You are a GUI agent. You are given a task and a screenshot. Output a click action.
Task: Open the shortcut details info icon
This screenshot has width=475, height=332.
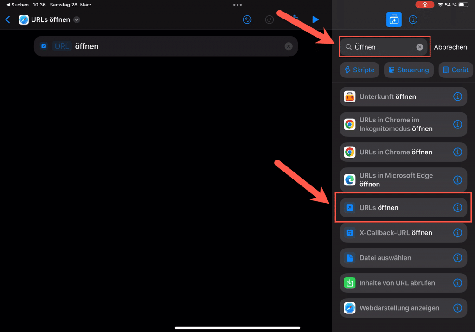(x=413, y=19)
